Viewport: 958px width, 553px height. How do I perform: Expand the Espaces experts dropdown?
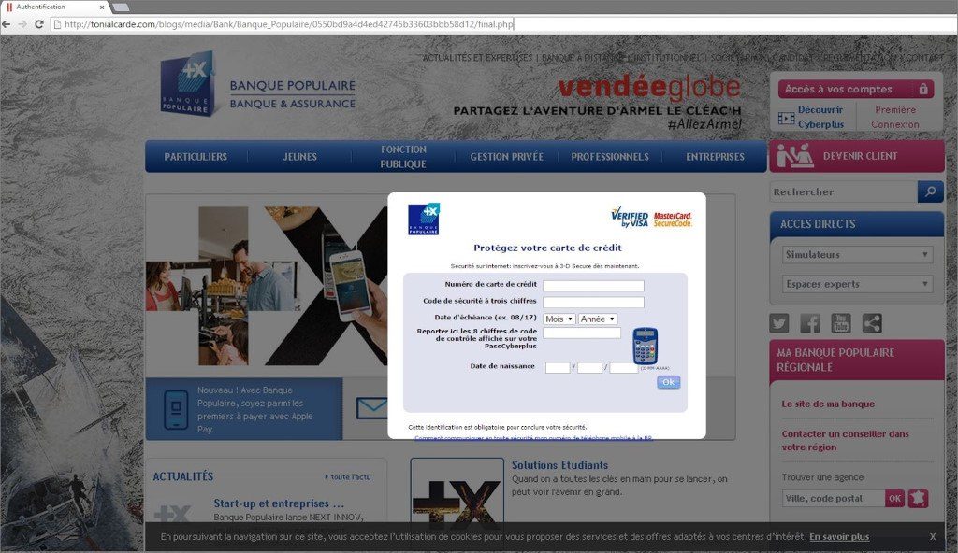(x=857, y=284)
